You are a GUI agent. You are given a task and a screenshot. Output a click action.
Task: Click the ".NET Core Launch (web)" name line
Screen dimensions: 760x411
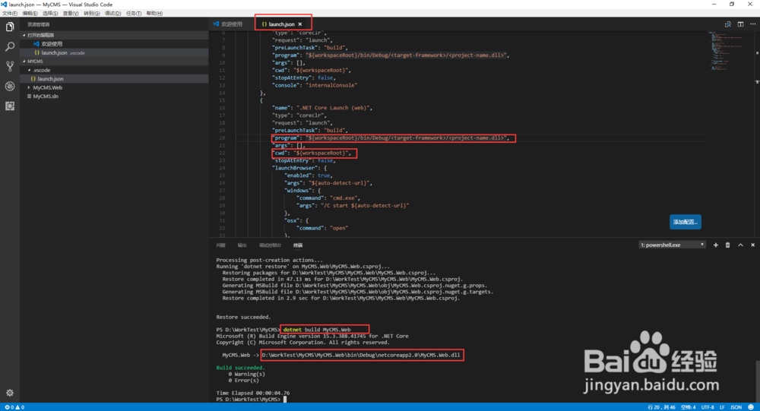[322, 108]
